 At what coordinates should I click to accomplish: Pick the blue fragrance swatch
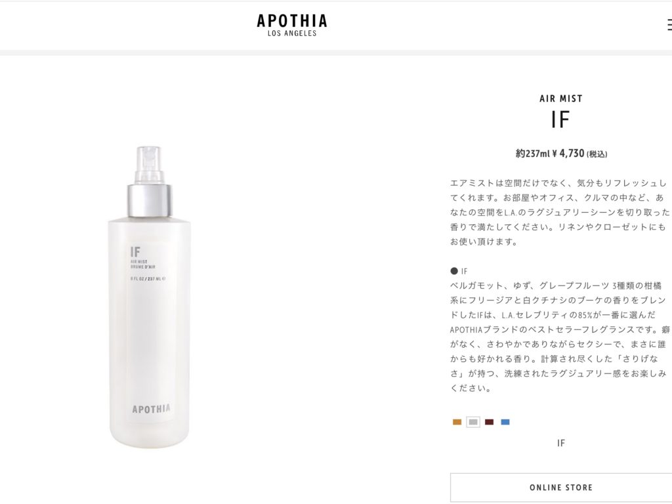pyautogui.click(x=505, y=422)
